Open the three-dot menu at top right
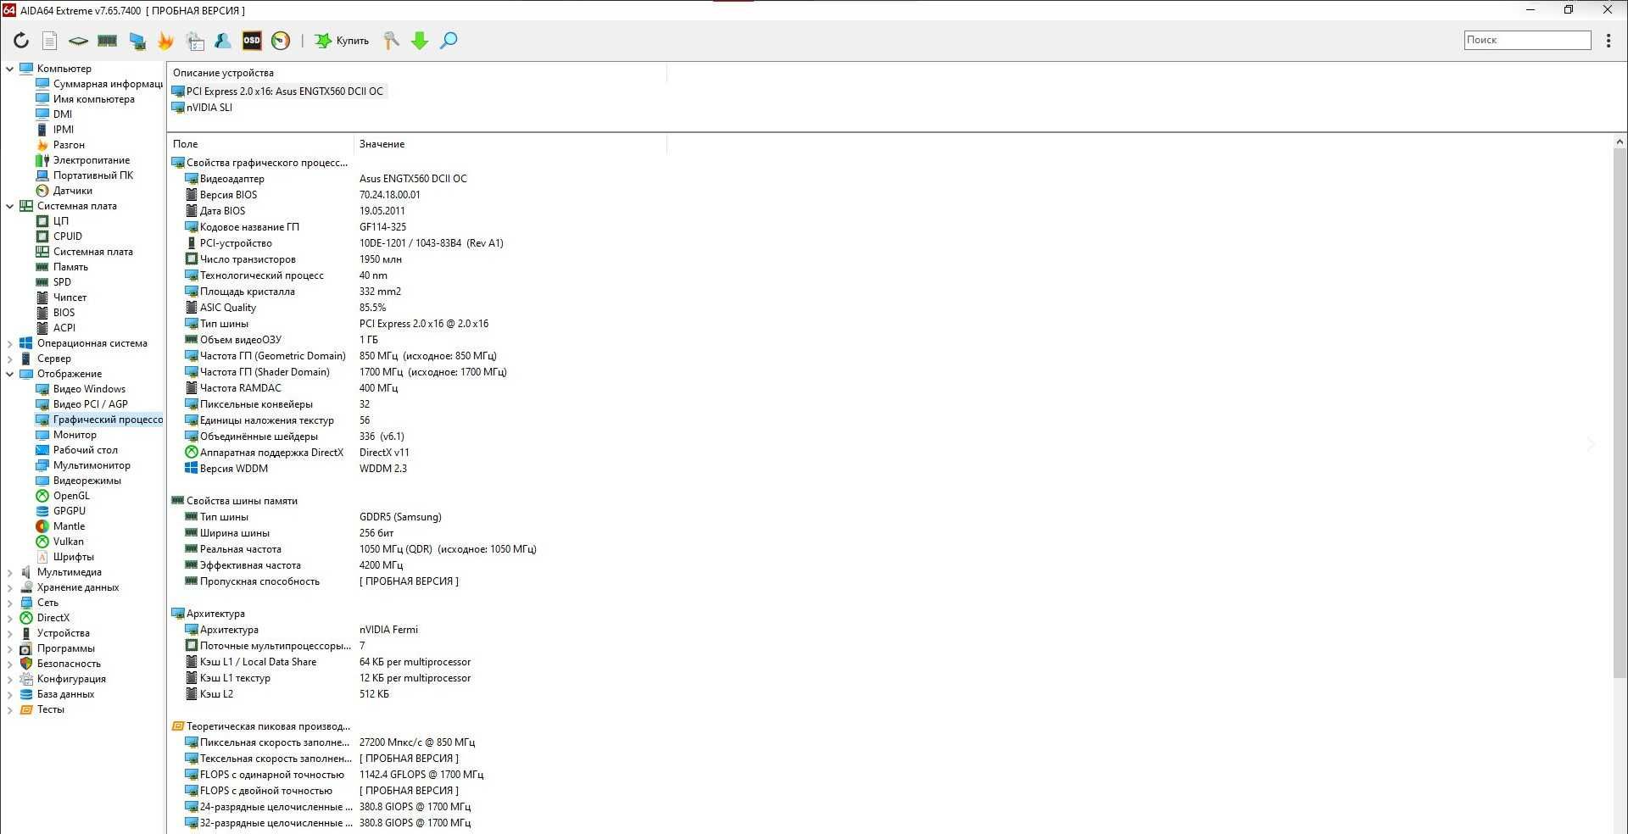The height and width of the screenshot is (834, 1628). (x=1608, y=40)
